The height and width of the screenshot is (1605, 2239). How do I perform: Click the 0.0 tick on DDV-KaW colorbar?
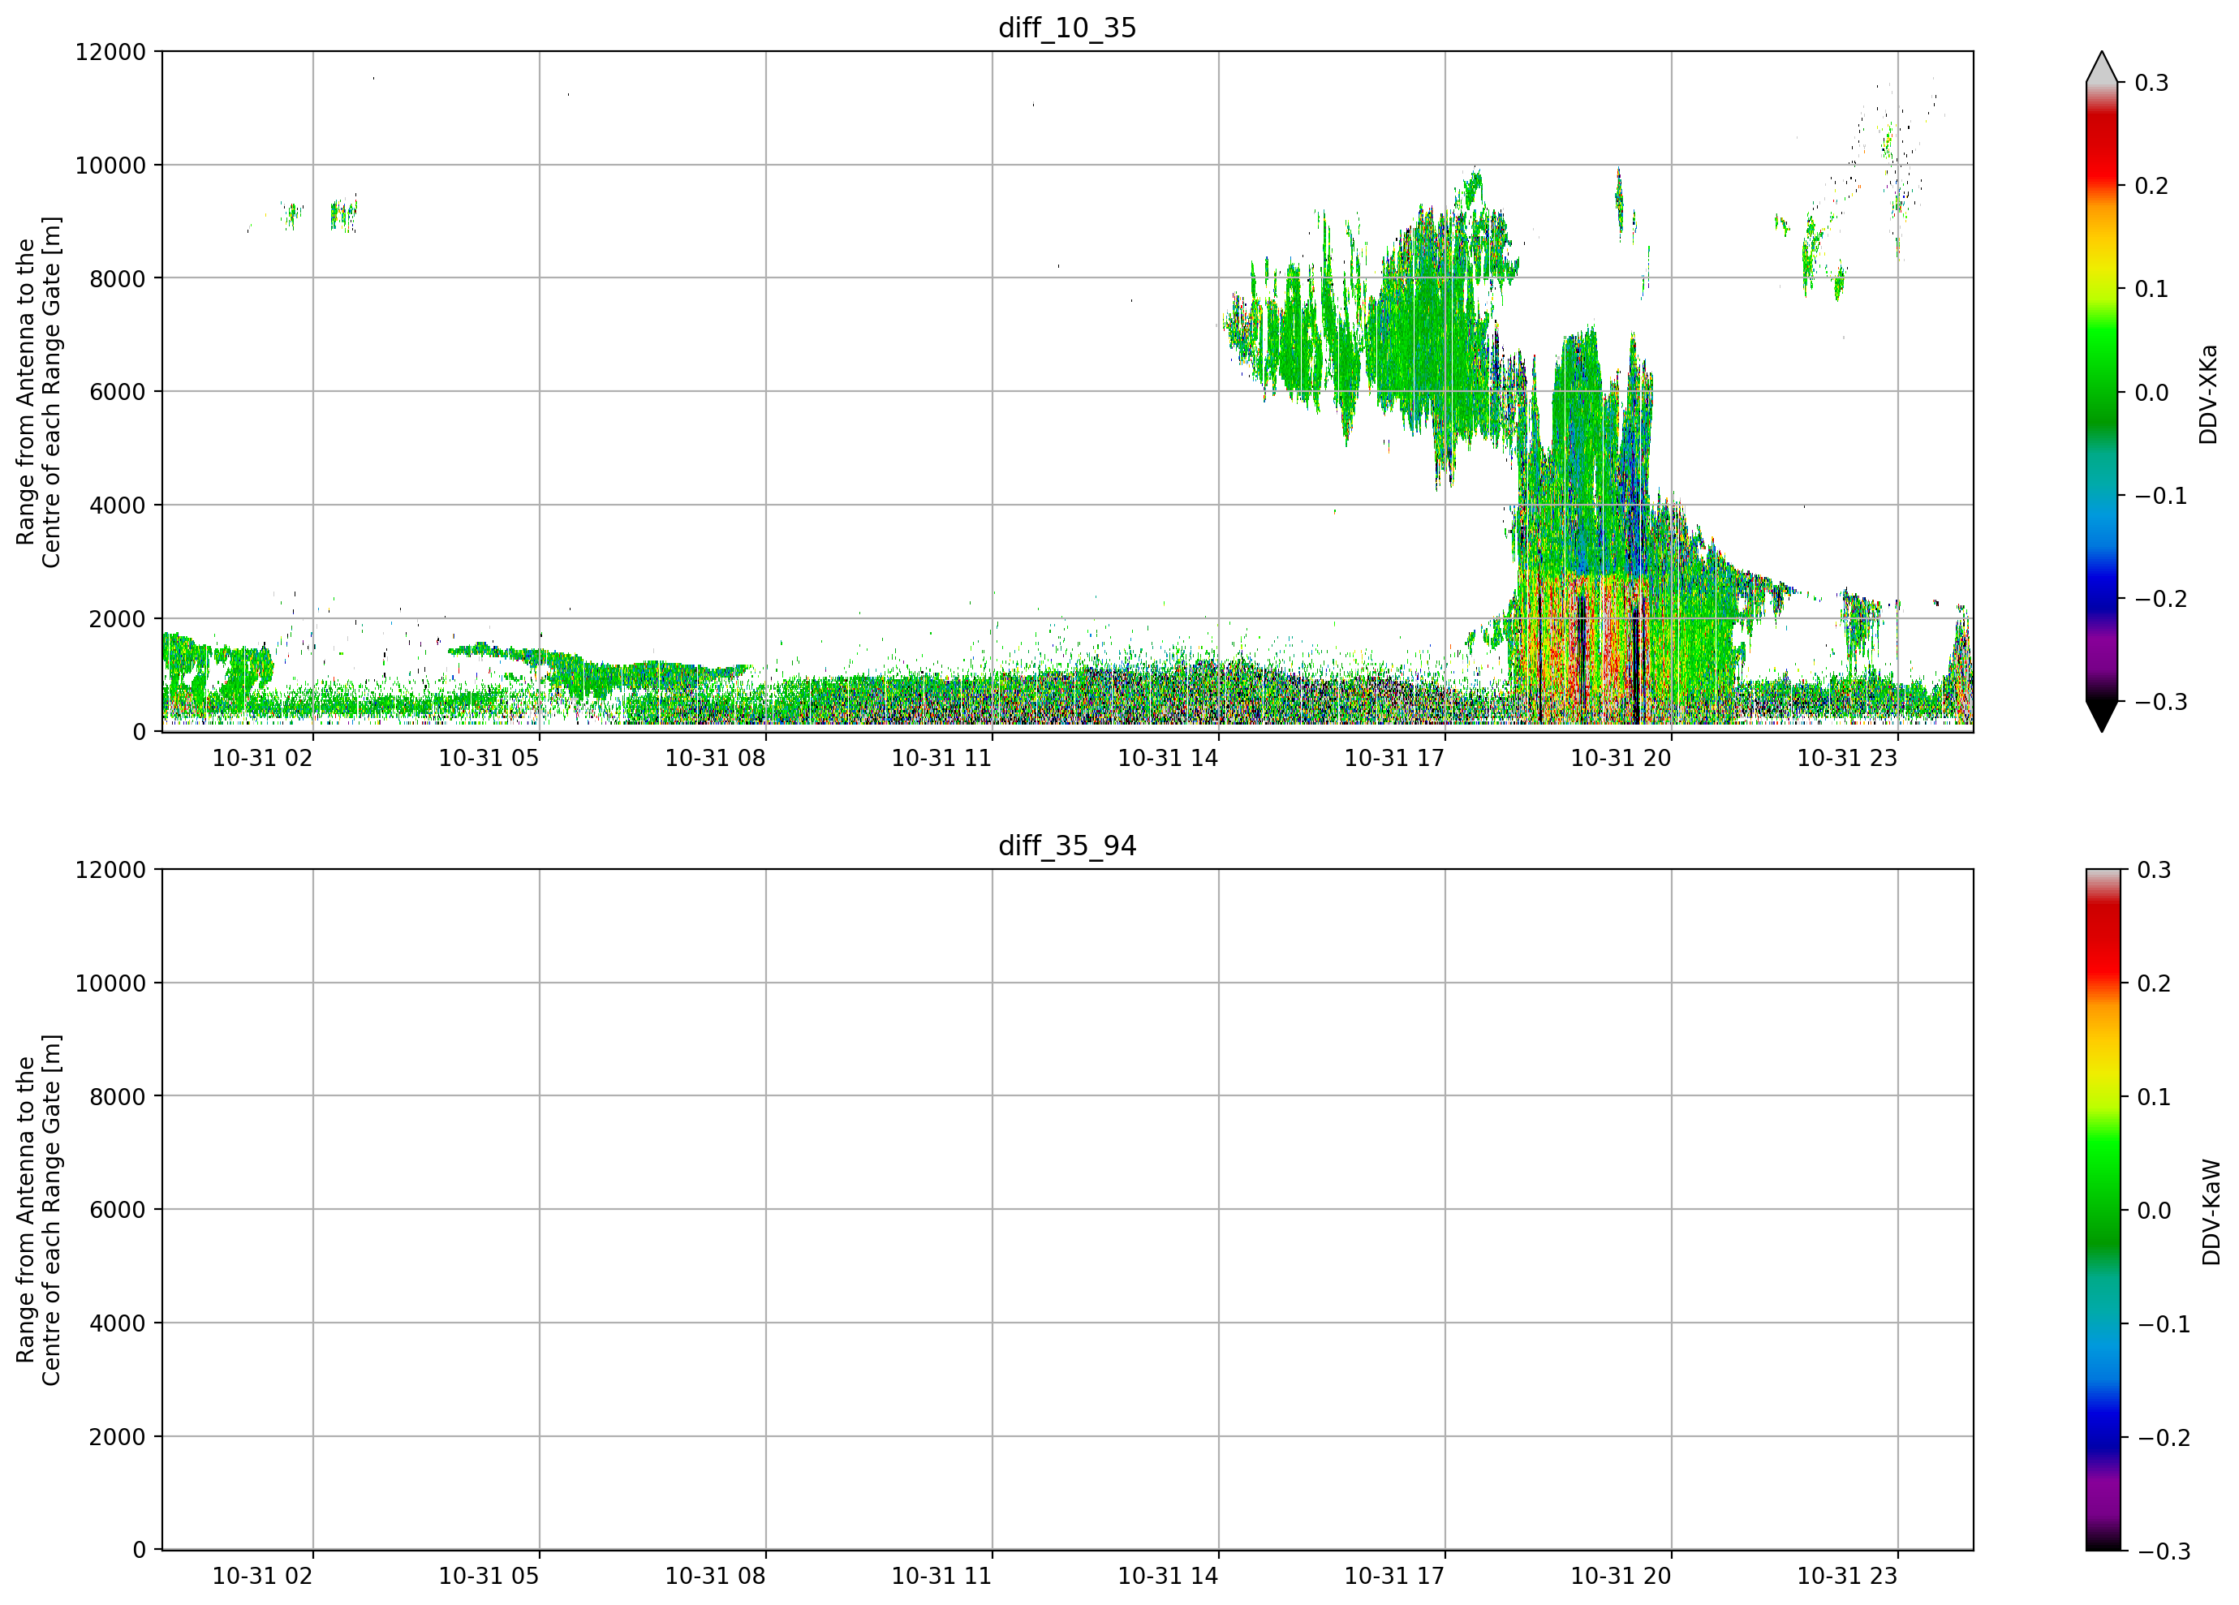click(2154, 1211)
